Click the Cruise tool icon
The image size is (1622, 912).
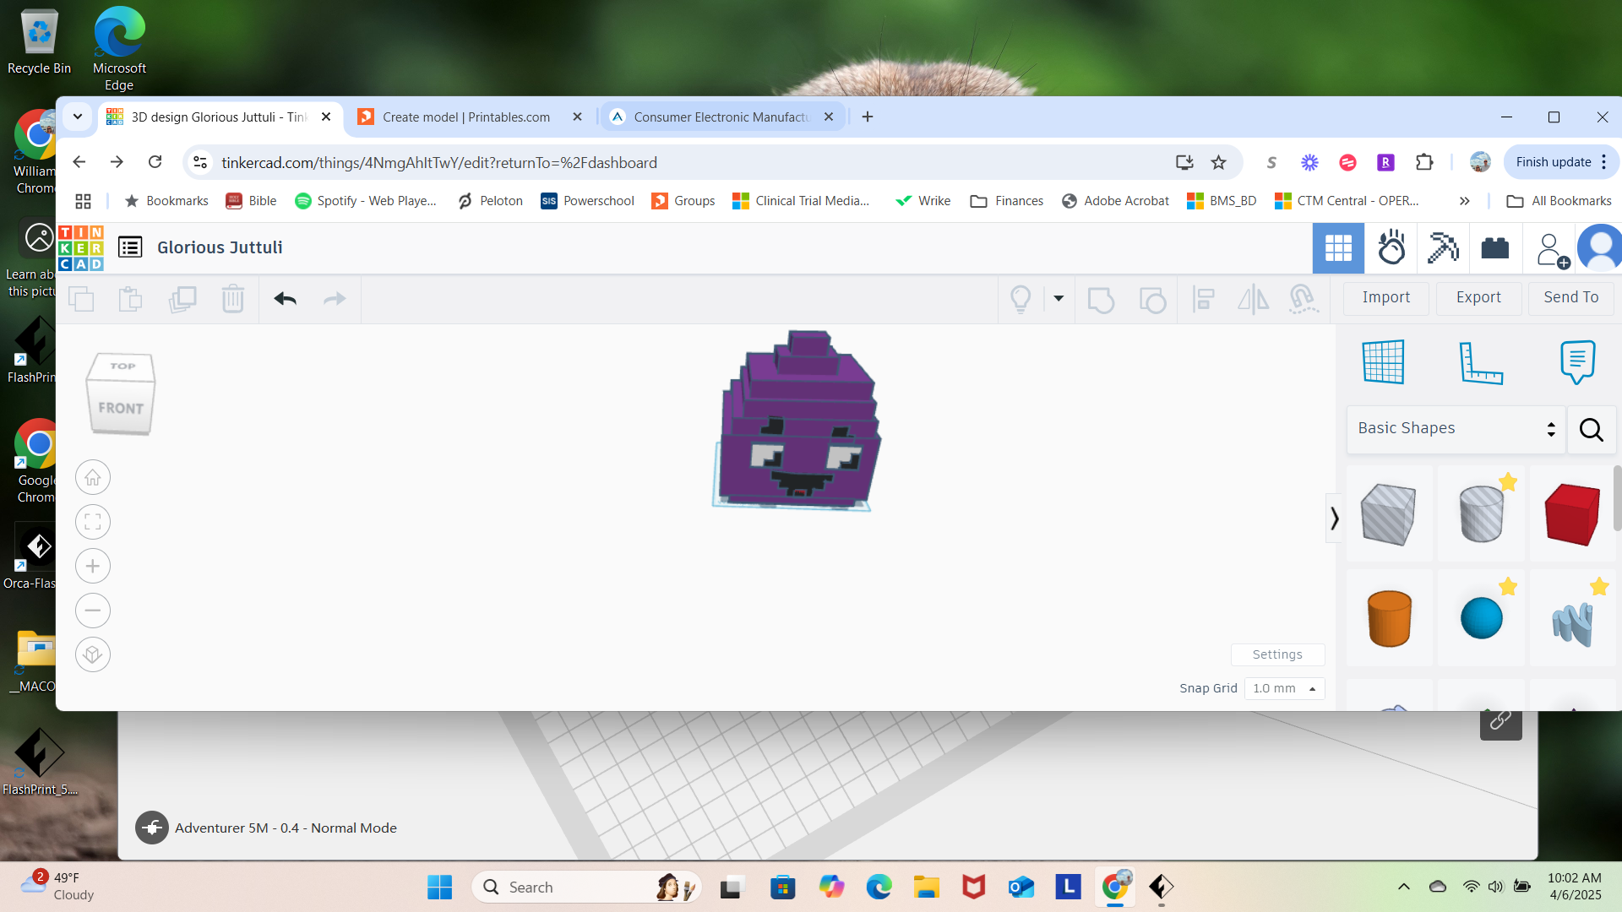pyautogui.click(x=1304, y=299)
